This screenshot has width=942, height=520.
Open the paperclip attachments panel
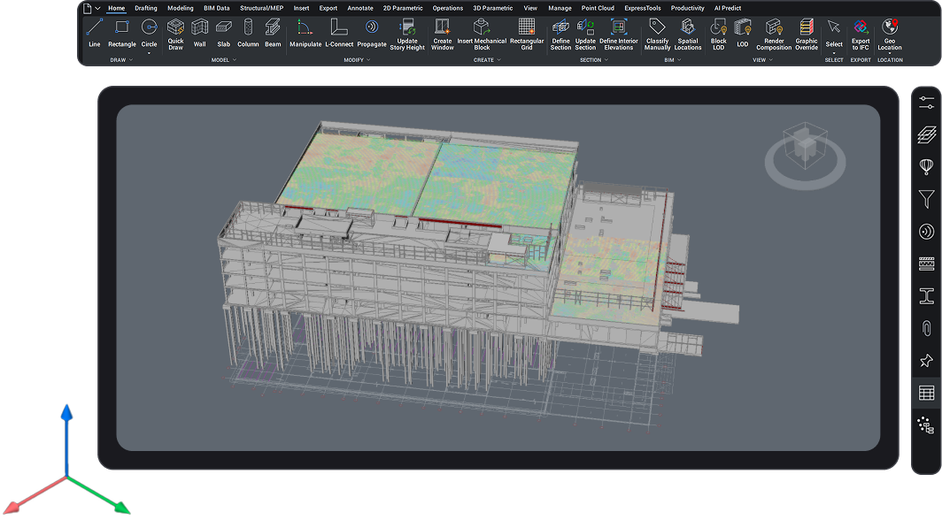(x=926, y=328)
